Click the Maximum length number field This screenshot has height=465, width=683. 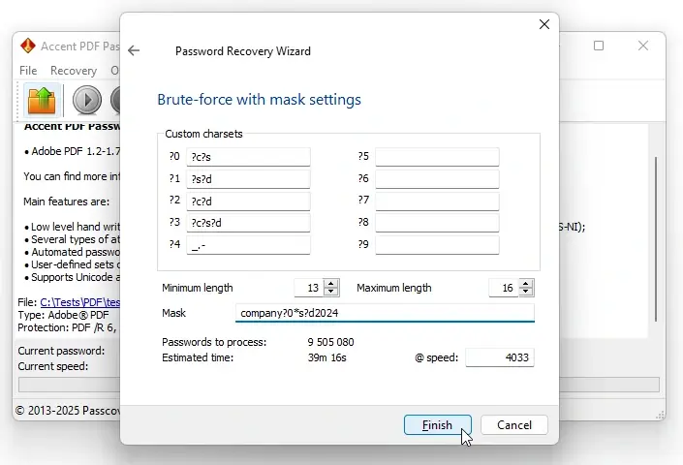(504, 288)
